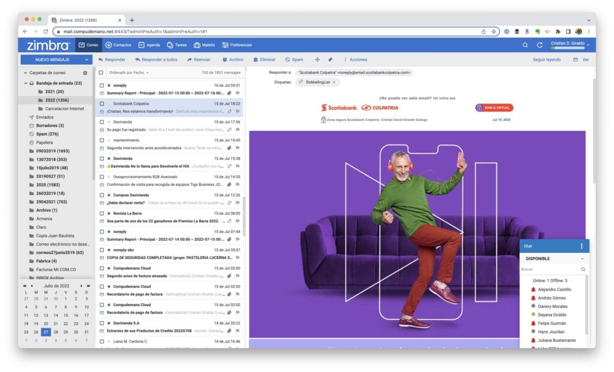The image size is (614, 372).
Task: Select Dayana Giraldo in chat list
Action: 552,315
